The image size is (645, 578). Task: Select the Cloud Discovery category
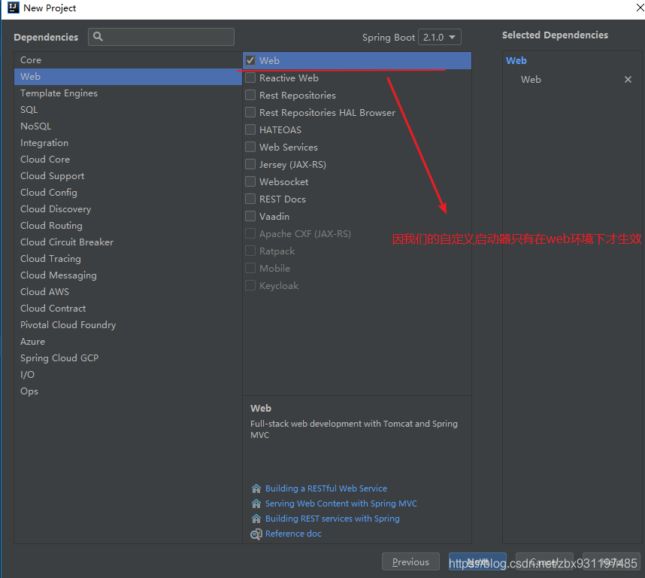128,208
